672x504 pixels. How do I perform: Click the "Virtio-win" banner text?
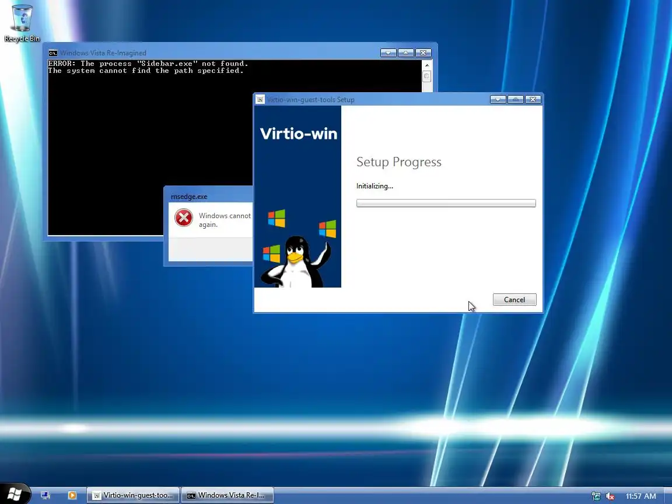coord(298,134)
